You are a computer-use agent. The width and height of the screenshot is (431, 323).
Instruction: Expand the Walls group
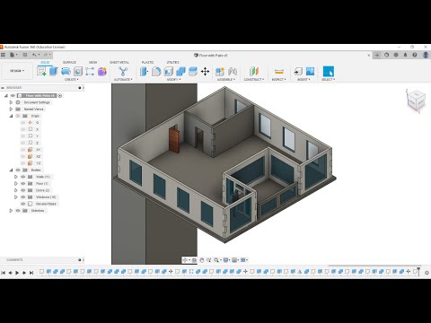tap(16, 177)
